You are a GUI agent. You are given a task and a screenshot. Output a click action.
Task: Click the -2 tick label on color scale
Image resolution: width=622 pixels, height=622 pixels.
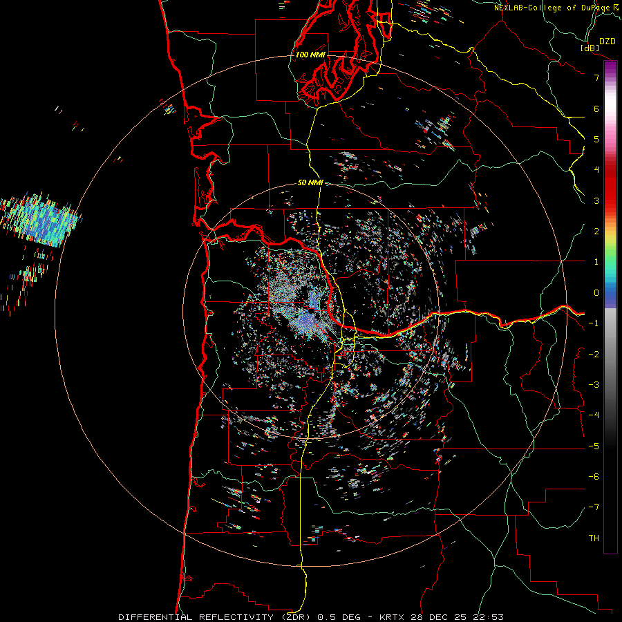[594, 355]
